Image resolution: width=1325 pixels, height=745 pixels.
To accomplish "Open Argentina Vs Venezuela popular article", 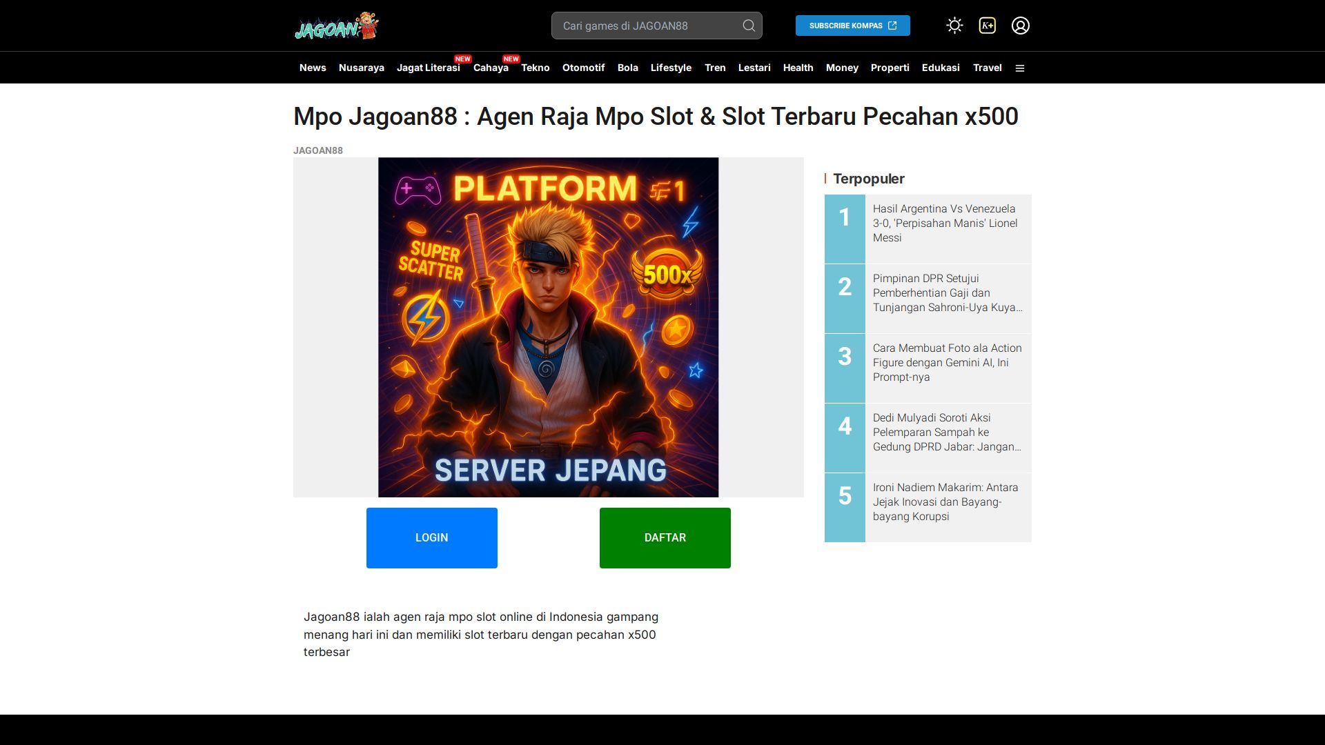I will [945, 223].
